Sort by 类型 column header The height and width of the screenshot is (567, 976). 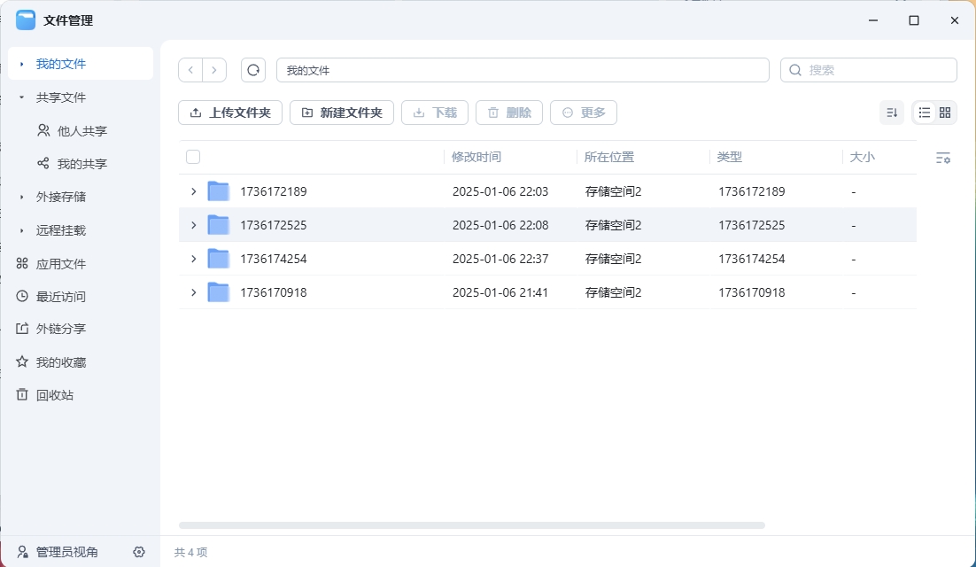(x=730, y=157)
